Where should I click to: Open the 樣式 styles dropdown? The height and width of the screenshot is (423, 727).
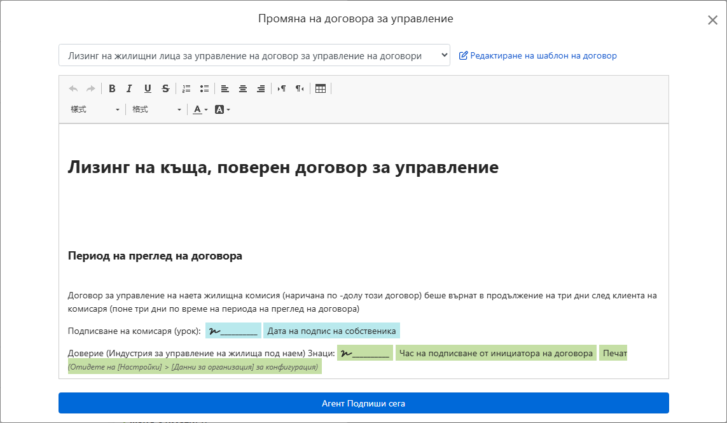click(x=95, y=109)
